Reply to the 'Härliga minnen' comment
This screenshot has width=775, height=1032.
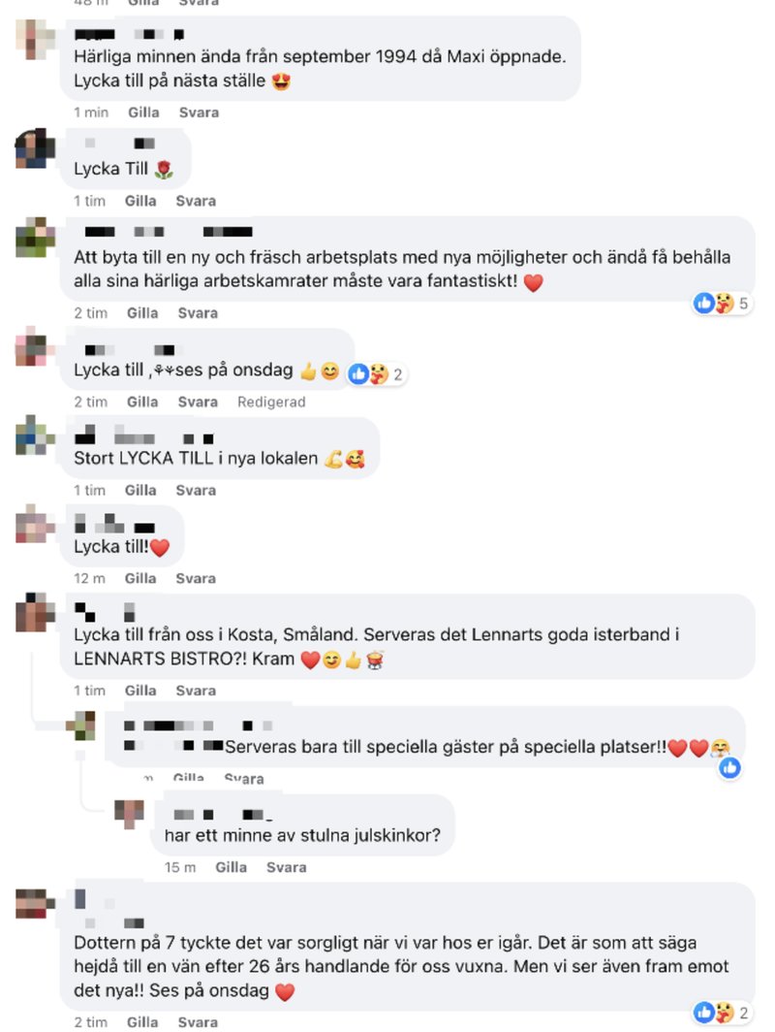199,113
